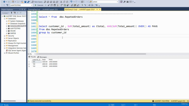This screenshot has width=189, height=106.
Task: Click the Execute button
Action: tap(39, 5)
